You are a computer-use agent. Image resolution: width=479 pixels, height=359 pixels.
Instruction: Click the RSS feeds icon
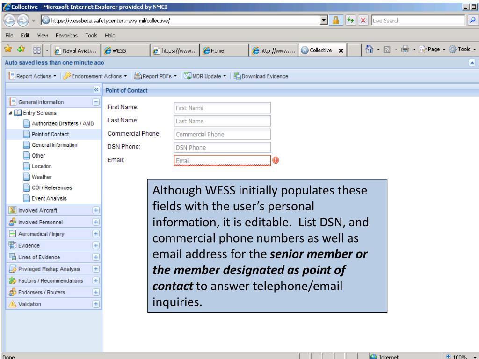pyautogui.click(x=387, y=50)
